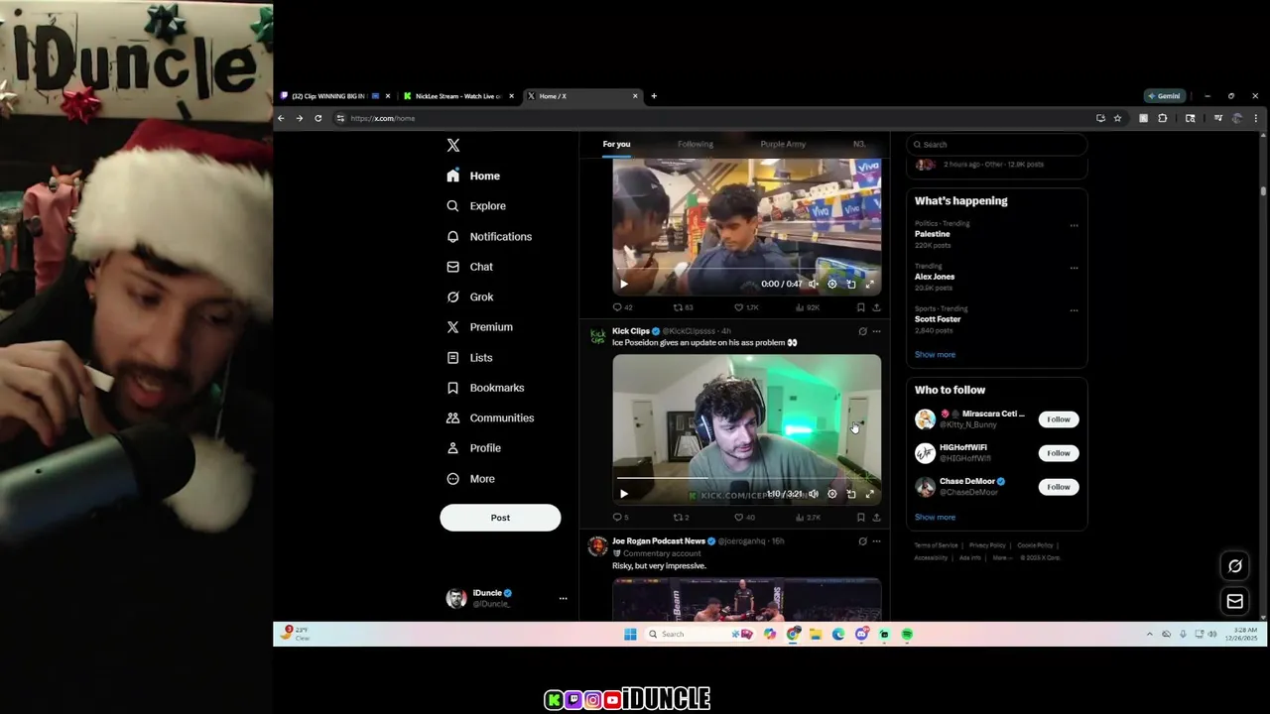Viewport: 1270px width, 714px height.
Task: Click the Kick Clips video progress bar
Action: [x=746, y=480]
